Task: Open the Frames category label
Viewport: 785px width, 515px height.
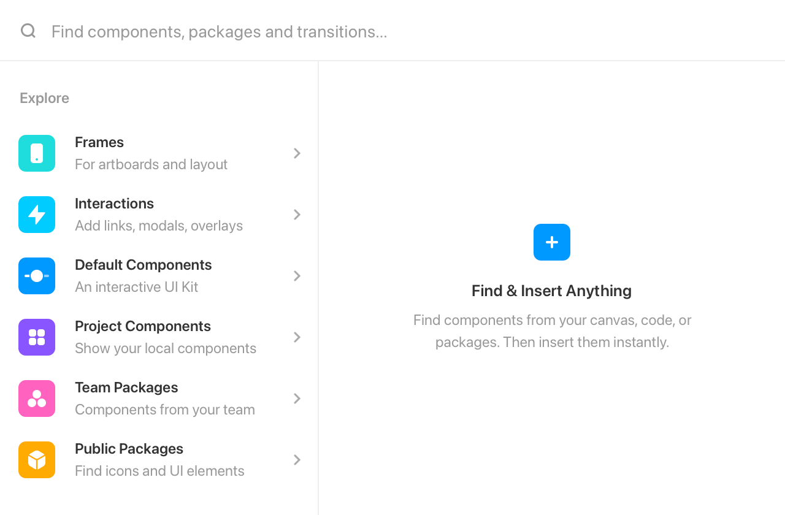Action: (x=99, y=142)
